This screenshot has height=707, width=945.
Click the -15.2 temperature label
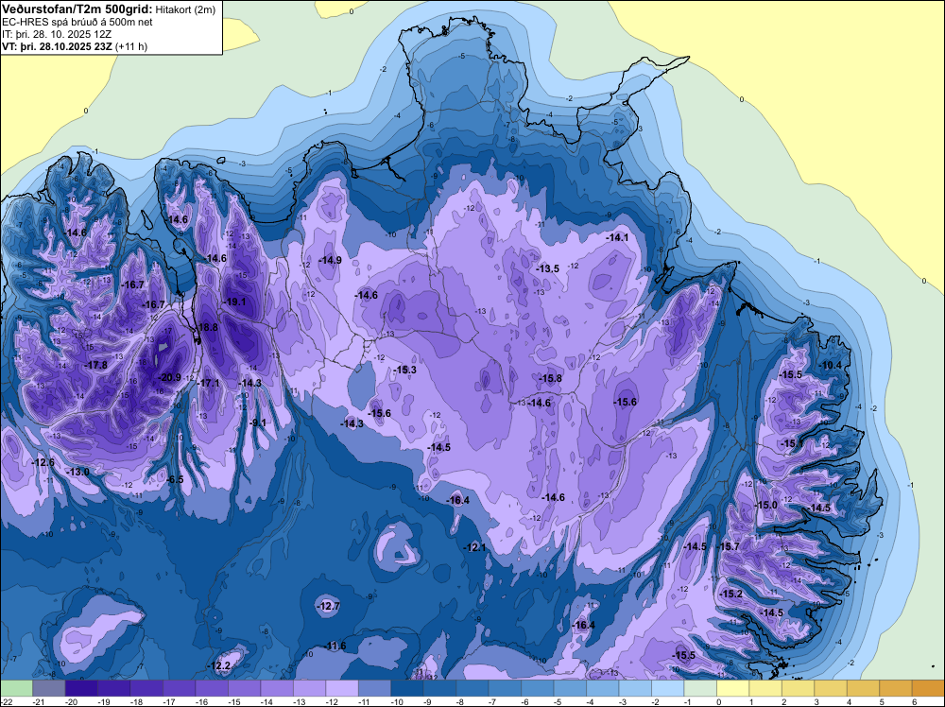click(x=731, y=594)
